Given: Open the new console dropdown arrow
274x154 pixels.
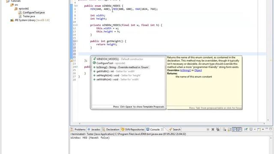Looking at the screenshot, I should point(263,129).
